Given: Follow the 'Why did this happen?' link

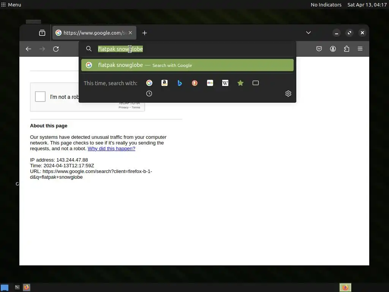Looking at the screenshot, I should 111,149.
